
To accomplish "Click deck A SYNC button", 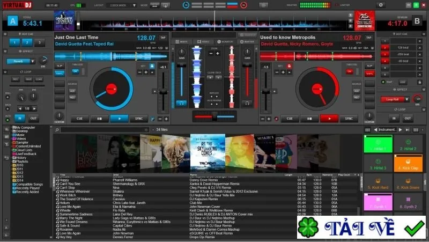I will (x=139, y=119).
